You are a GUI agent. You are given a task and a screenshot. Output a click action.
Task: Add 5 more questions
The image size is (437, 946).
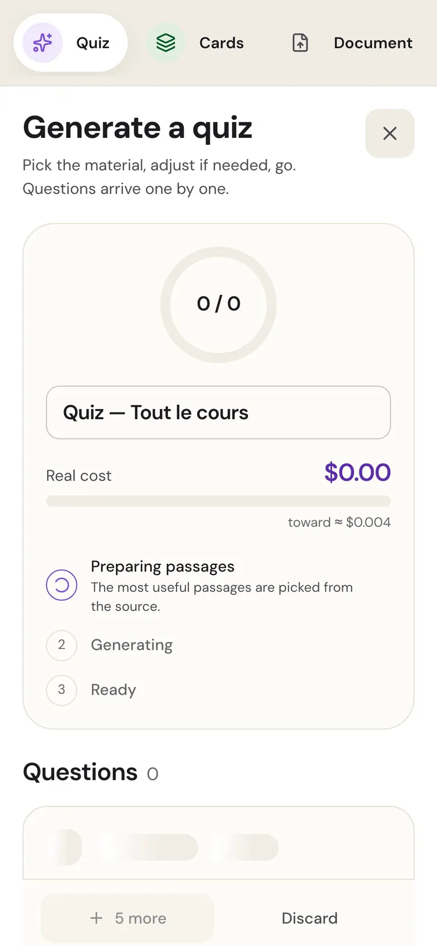point(128,918)
